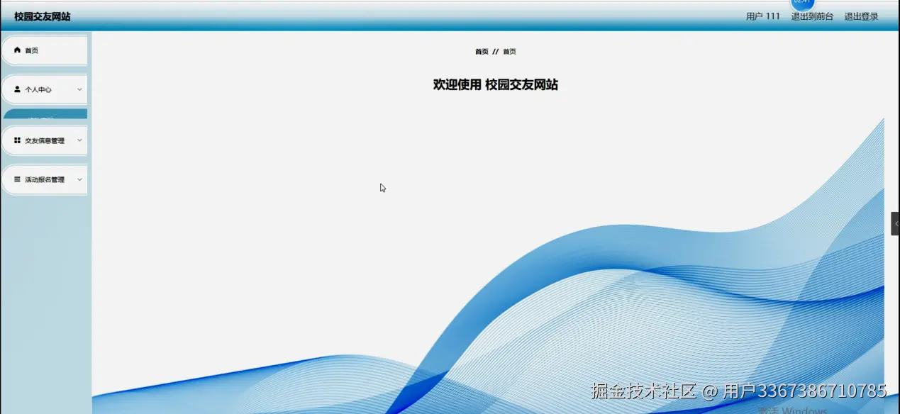The height and width of the screenshot is (414, 900).
Task: Click the second 首页 breadcrumb link
Action: 509,51
